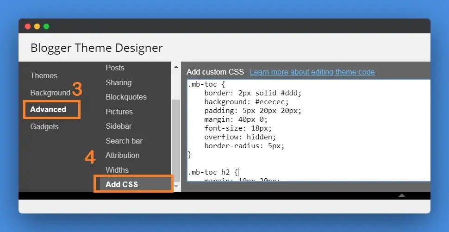This screenshot has width=449, height=232.
Task: Click the Blogger Theme Designer title
Action: (x=96, y=48)
